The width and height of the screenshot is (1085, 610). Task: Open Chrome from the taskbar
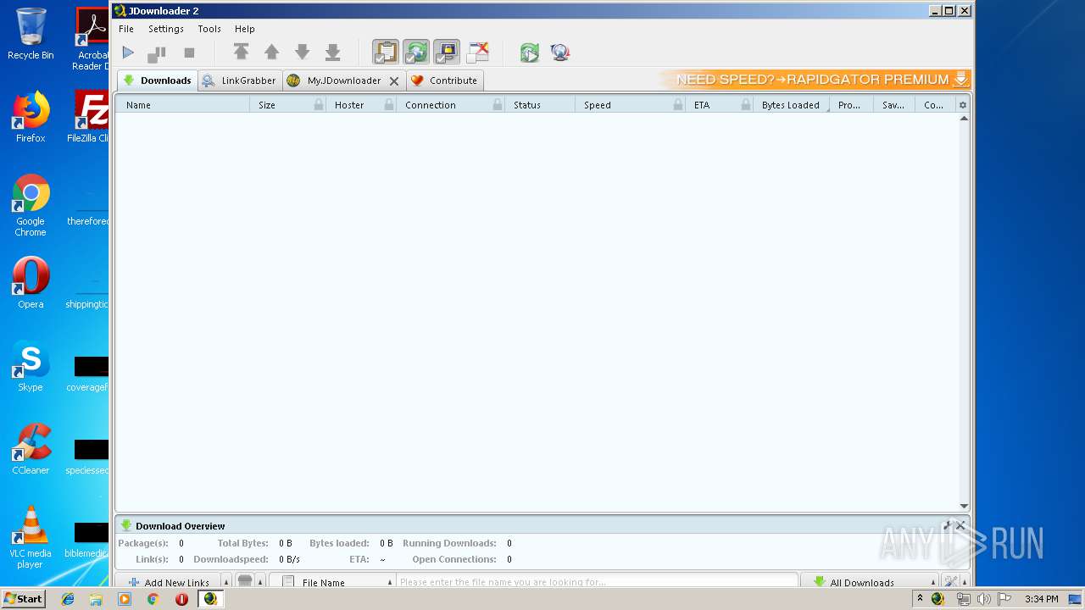(x=153, y=599)
